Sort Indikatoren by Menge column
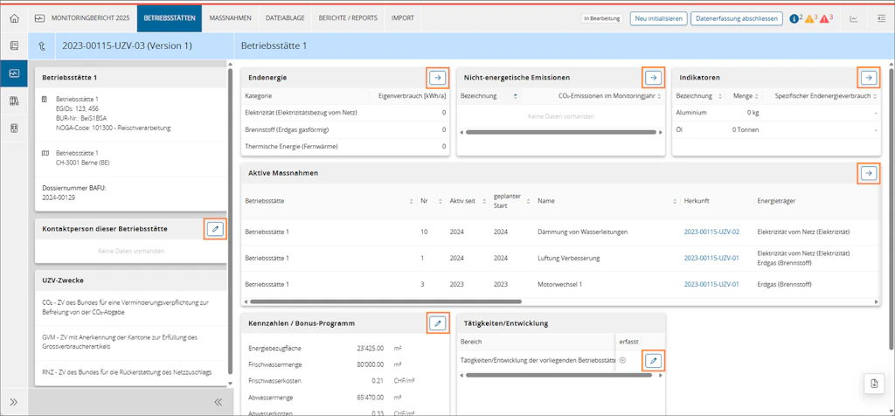Viewport: 895px width, 416px height. [x=757, y=96]
